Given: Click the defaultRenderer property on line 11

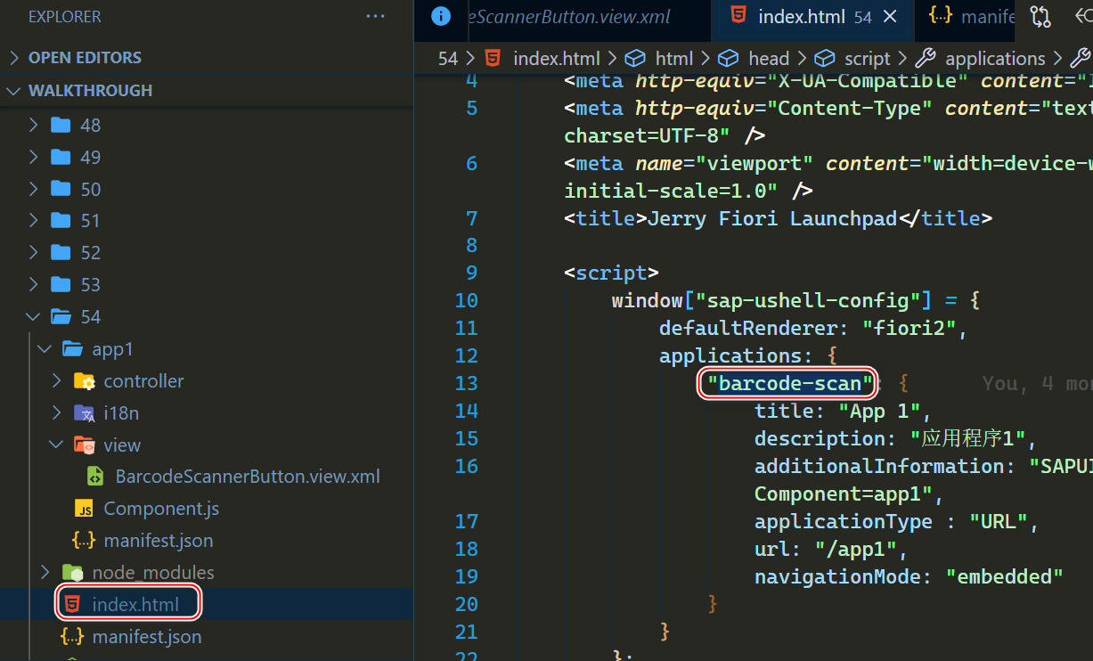Looking at the screenshot, I should pos(754,329).
